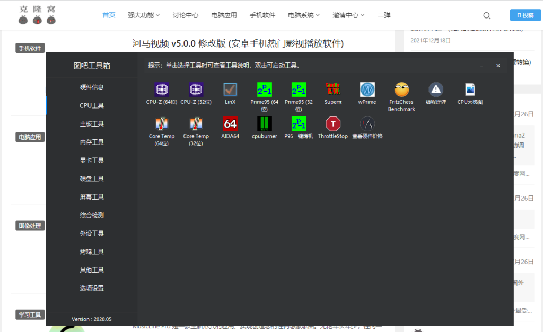Open the 外设工具 category

pyautogui.click(x=92, y=234)
